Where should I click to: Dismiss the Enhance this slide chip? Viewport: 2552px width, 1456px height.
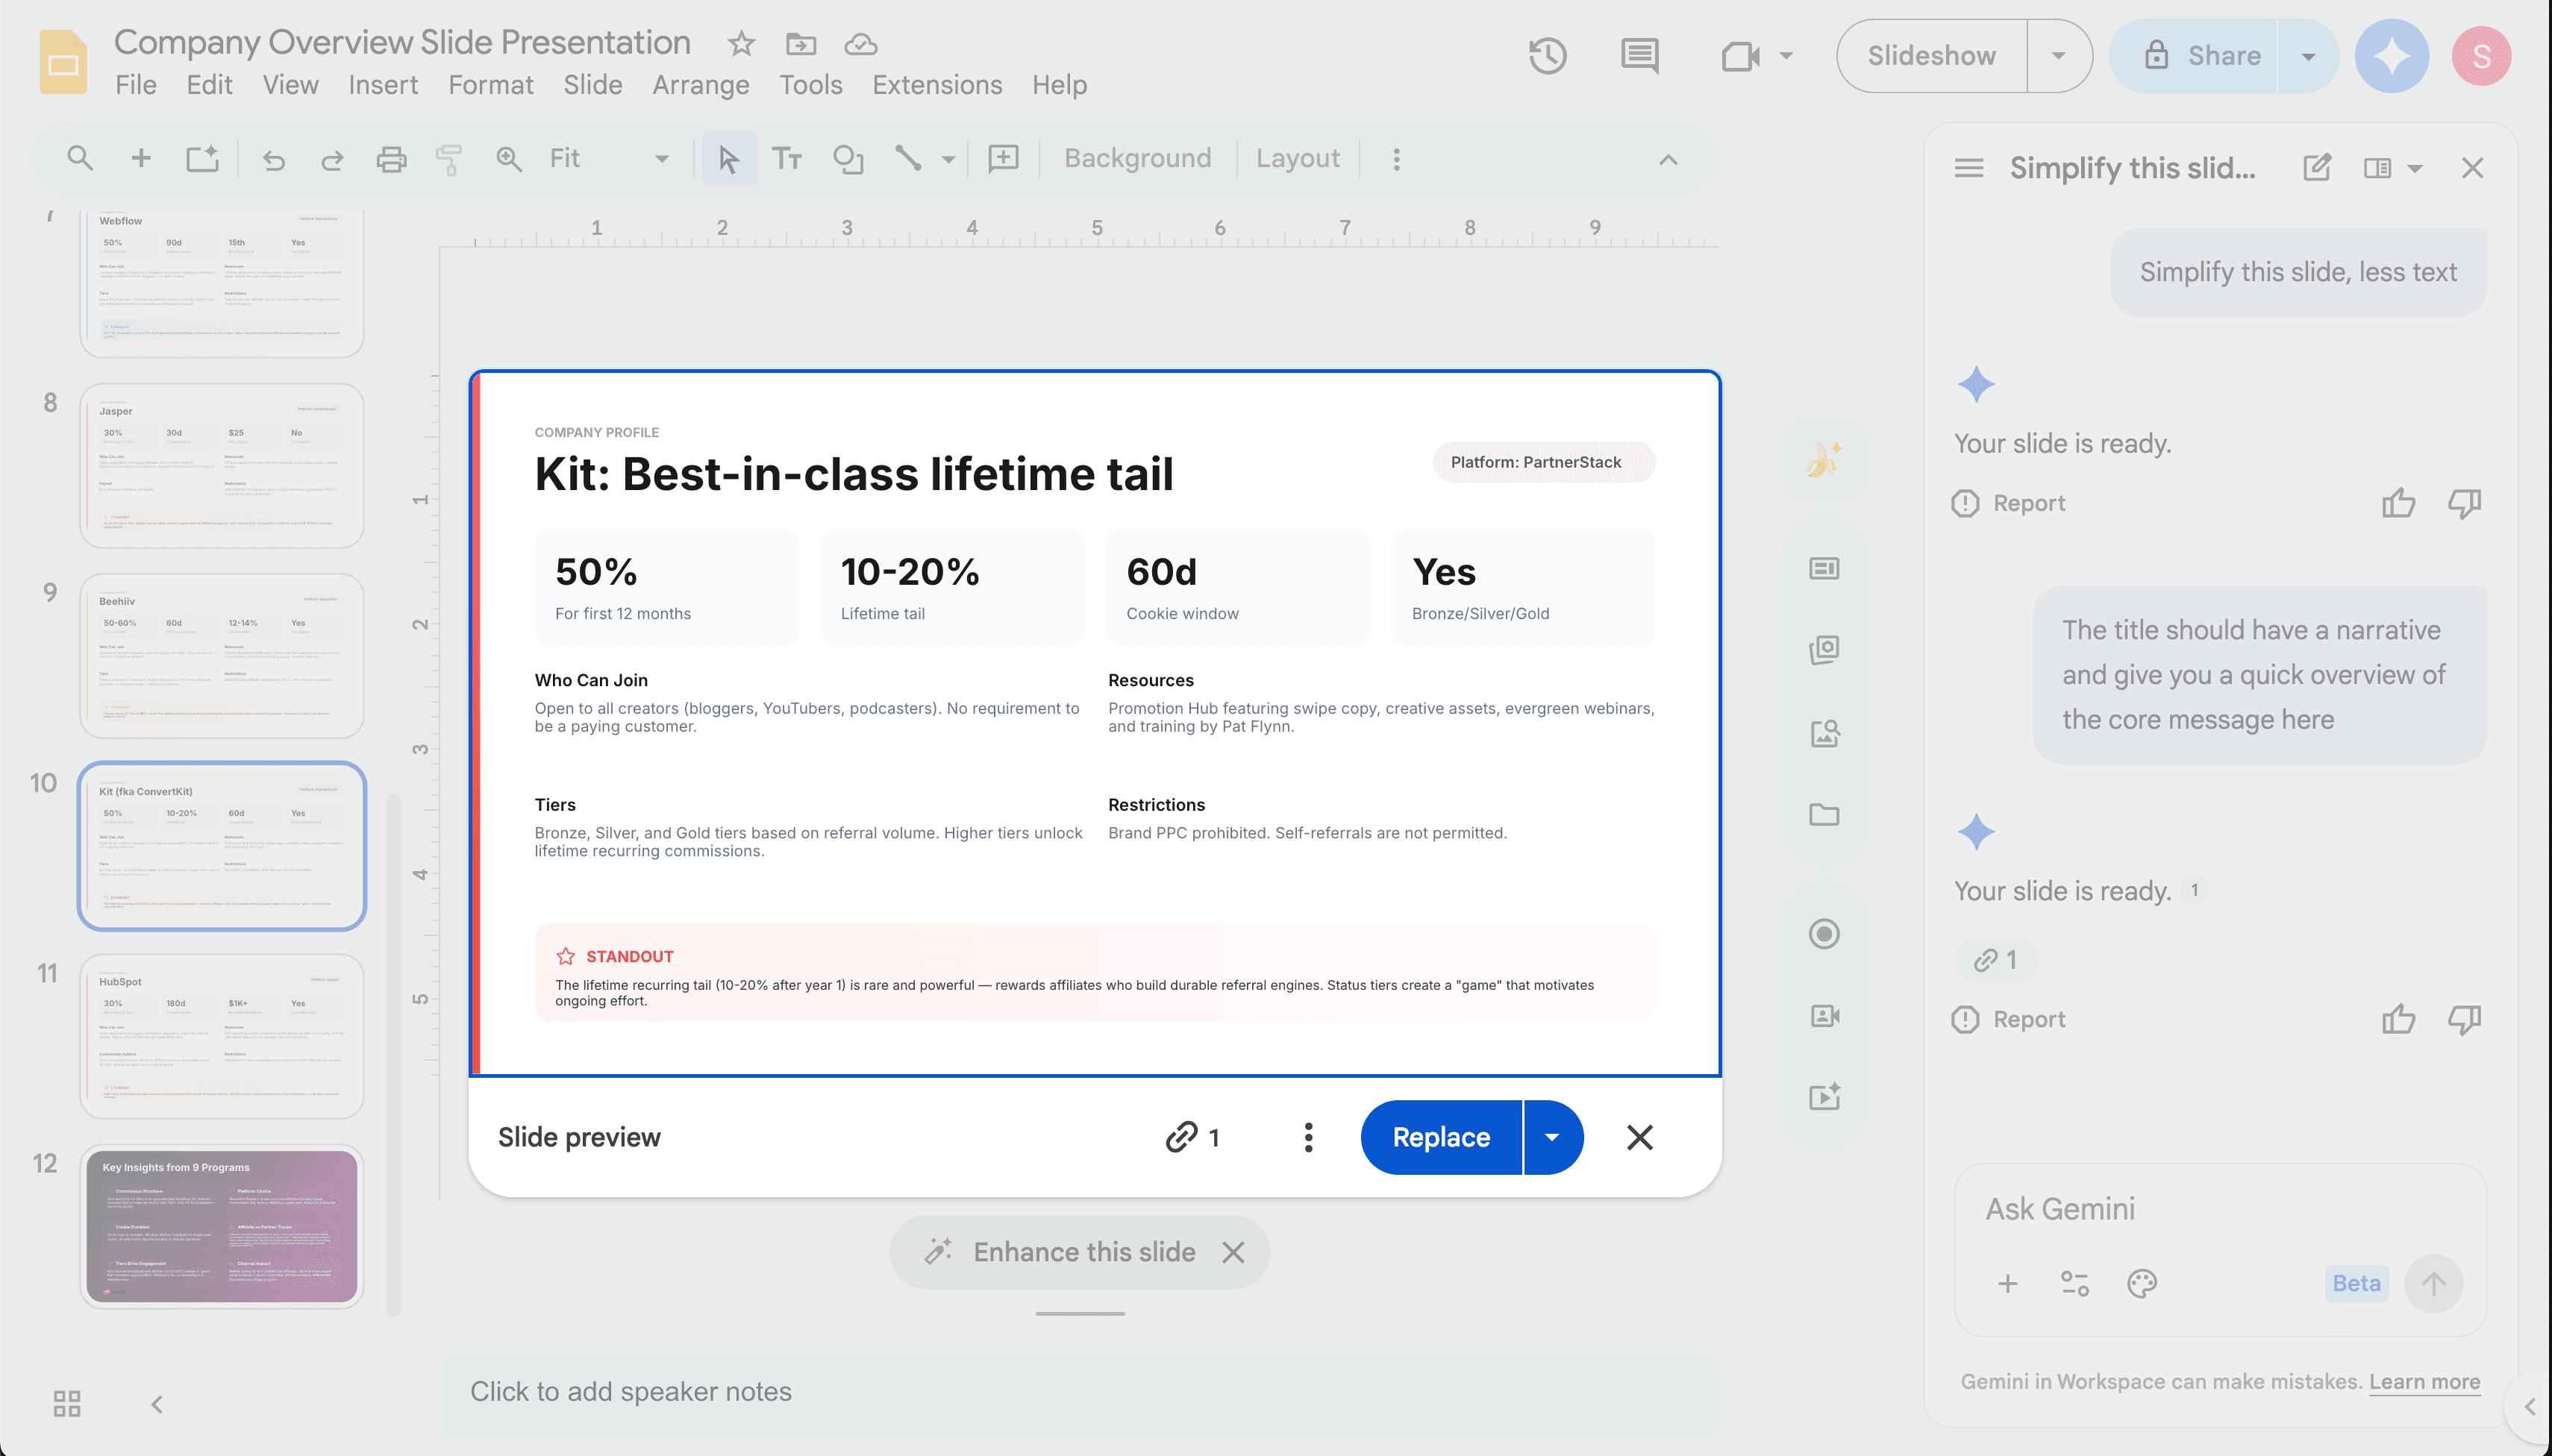pos(1233,1252)
